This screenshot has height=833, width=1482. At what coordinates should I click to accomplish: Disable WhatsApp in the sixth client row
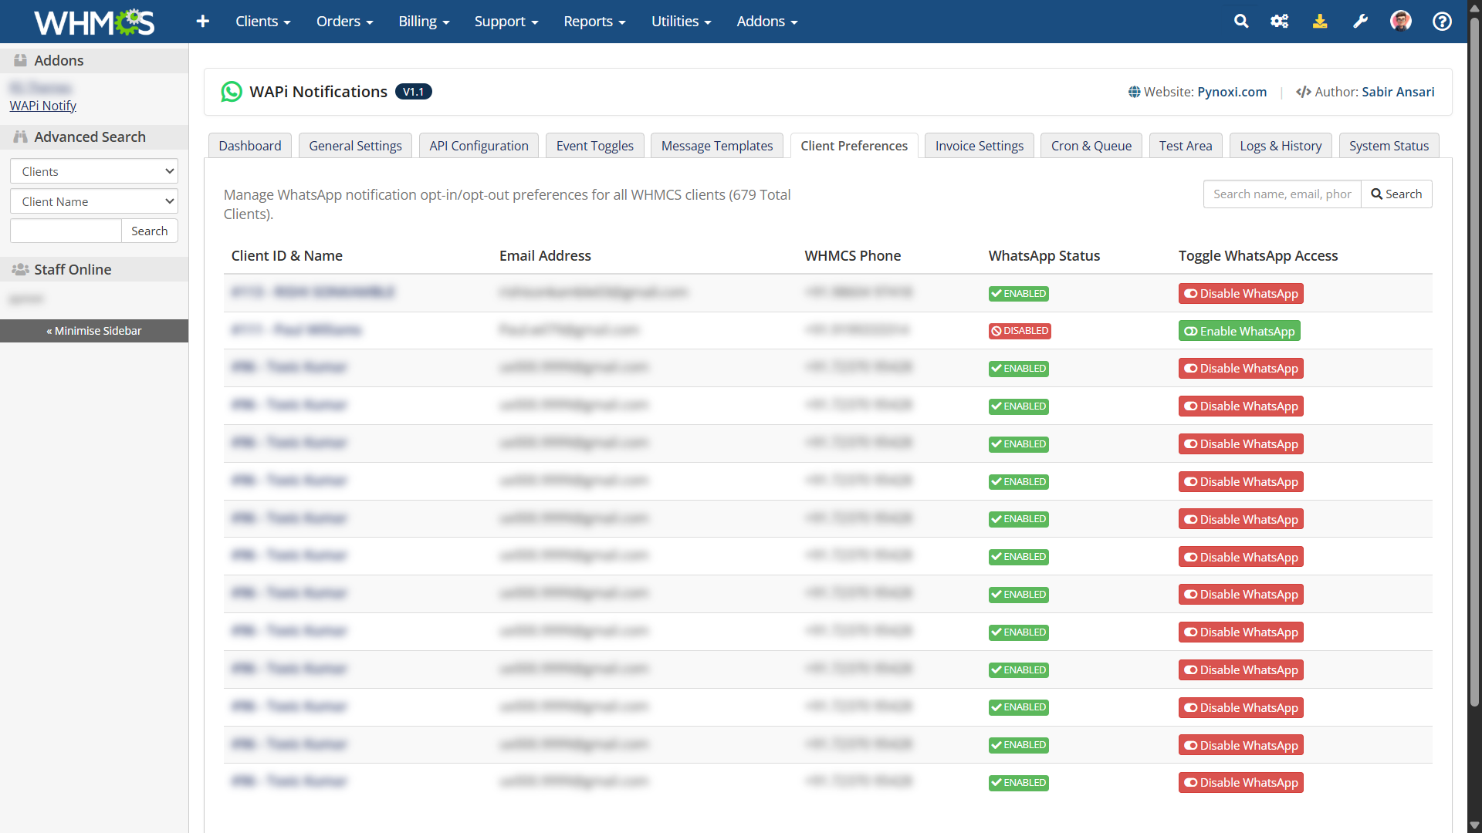coord(1240,482)
